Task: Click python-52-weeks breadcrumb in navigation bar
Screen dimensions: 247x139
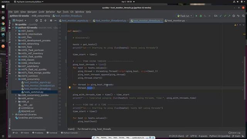Action: 19,16
